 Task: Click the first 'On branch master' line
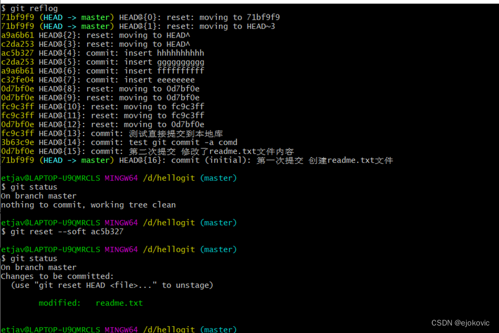[x=39, y=196]
